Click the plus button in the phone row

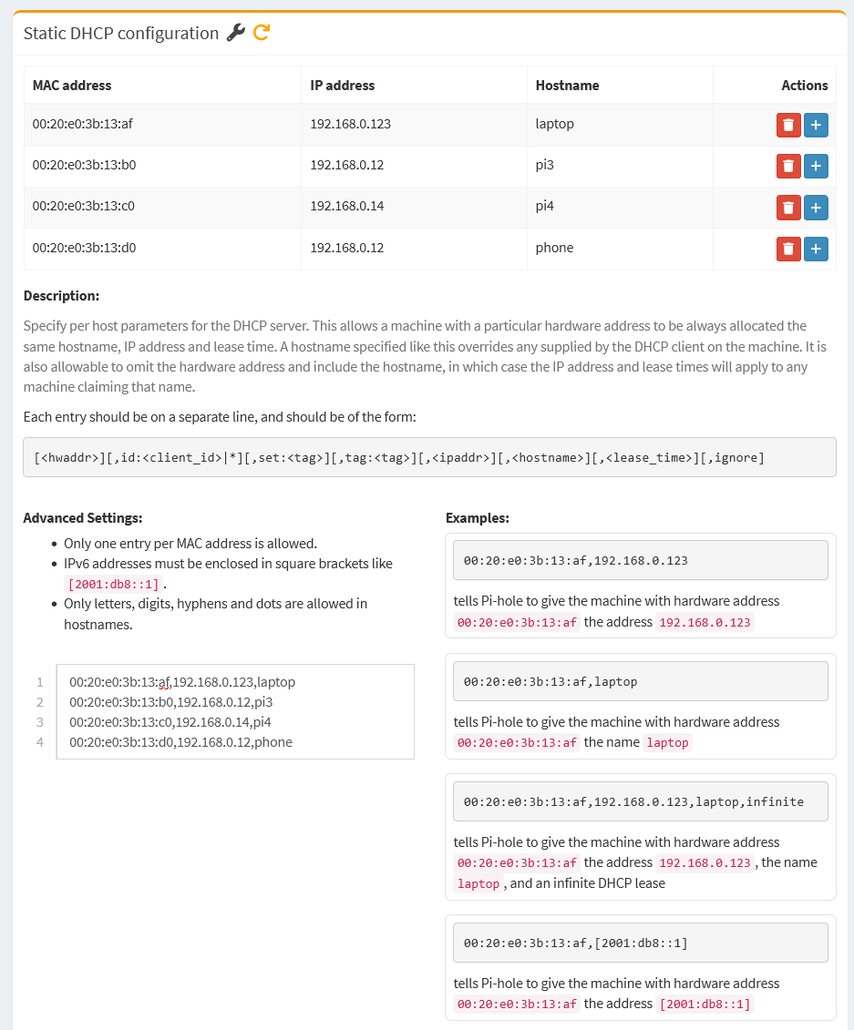tap(816, 249)
